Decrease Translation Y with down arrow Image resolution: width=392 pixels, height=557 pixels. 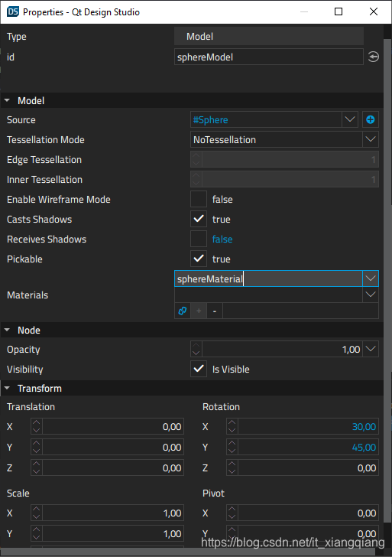pyautogui.click(x=36, y=451)
